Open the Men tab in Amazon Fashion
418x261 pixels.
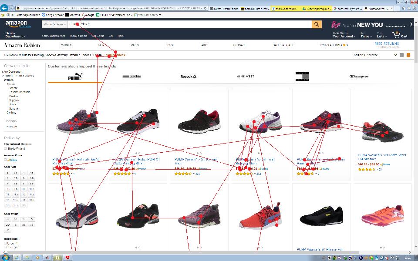coord(101,45)
